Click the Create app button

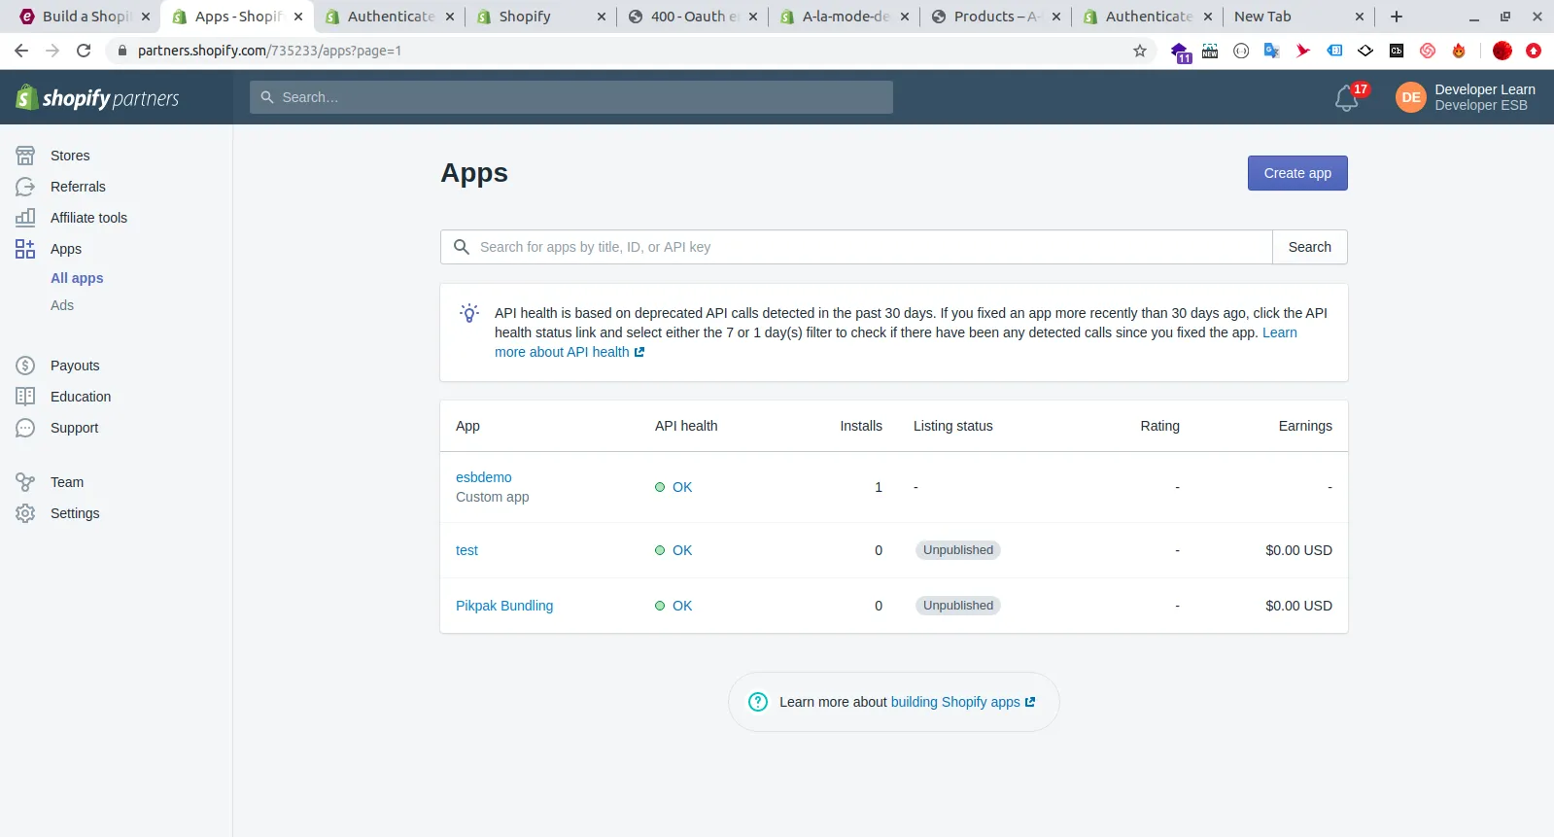[1297, 173]
